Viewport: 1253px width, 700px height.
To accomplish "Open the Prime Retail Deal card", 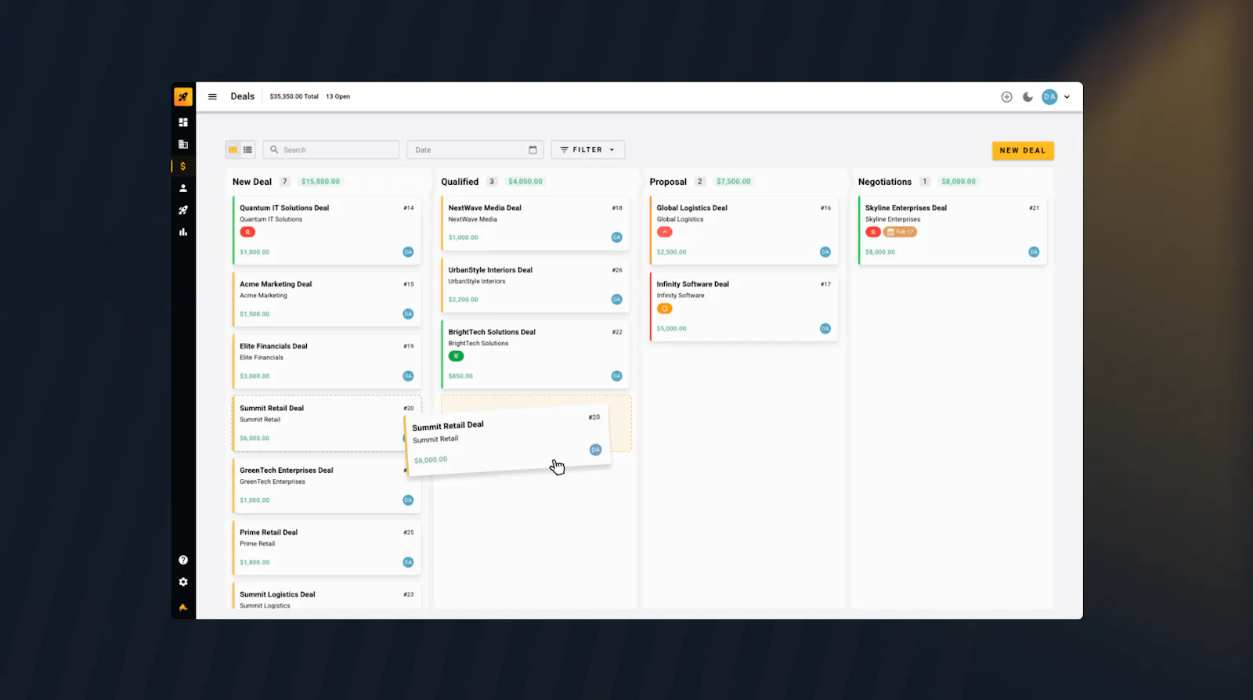I will point(327,547).
